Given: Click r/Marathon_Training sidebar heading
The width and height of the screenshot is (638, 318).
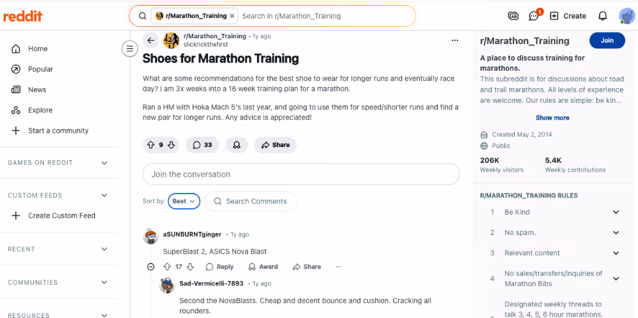Looking at the screenshot, I should pyautogui.click(x=524, y=41).
